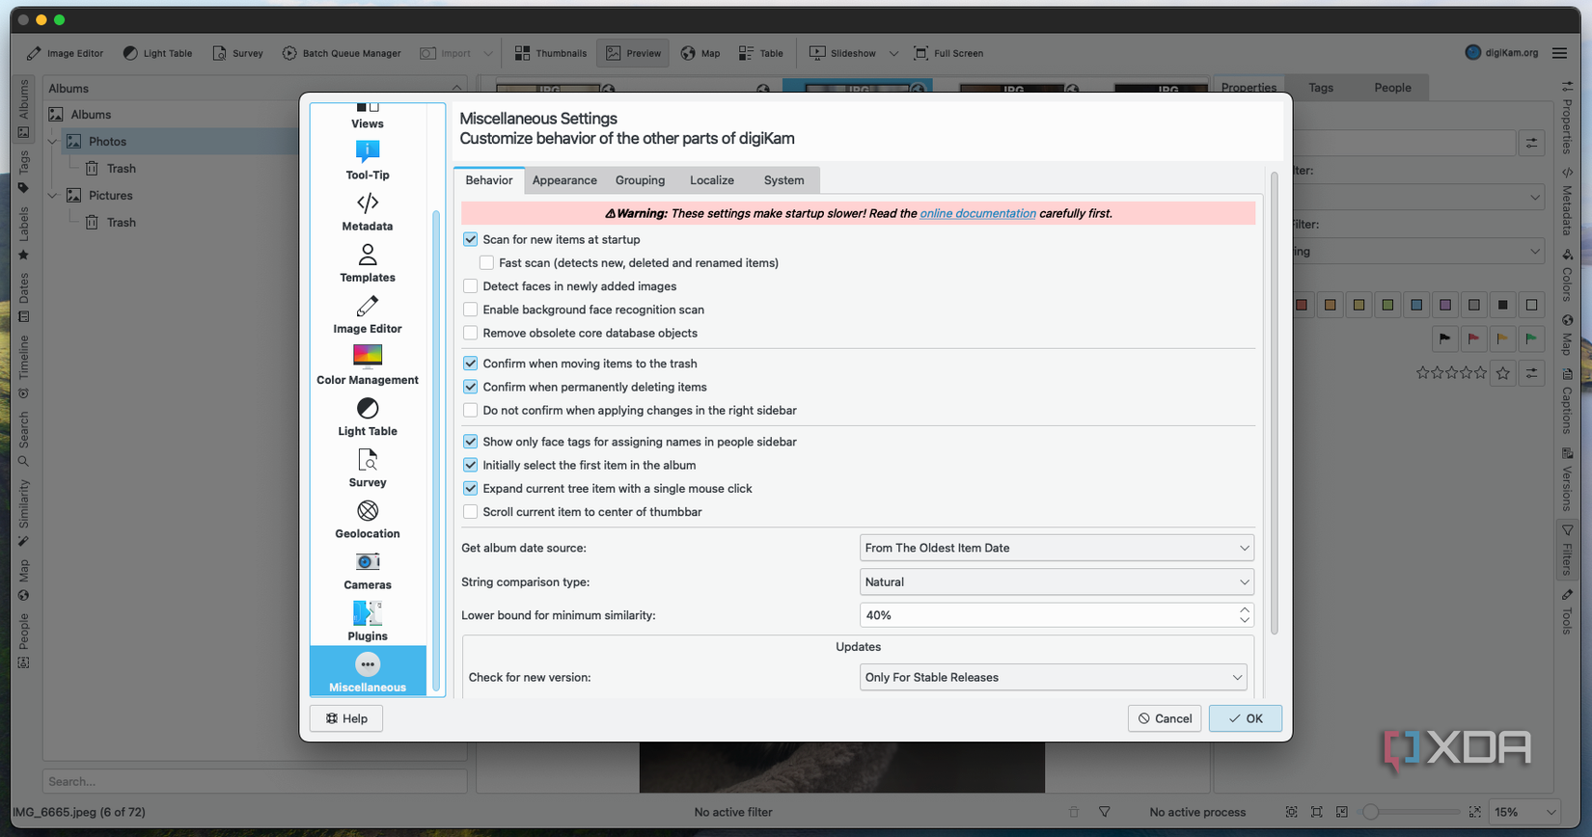
Task: Collapse the Photos album tree
Action: (52, 142)
